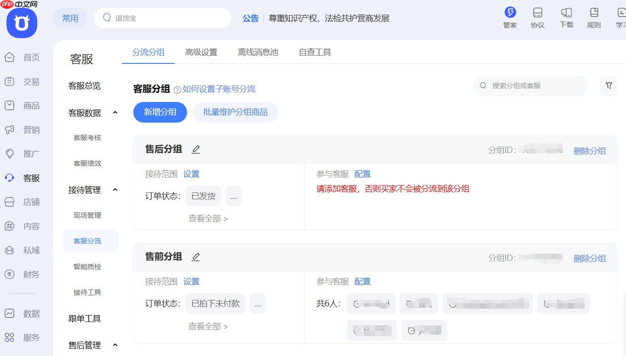Select 客服分流 menu item
The height and width of the screenshot is (356, 626).
click(x=91, y=241)
